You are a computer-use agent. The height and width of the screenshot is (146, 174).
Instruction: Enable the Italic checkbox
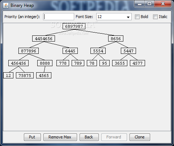pos(155,17)
